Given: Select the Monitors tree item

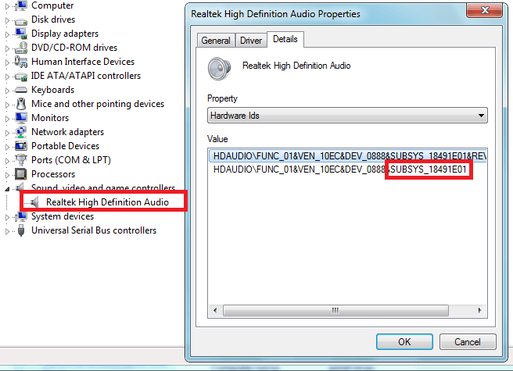Looking at the screenshot, I should (50, 118).
